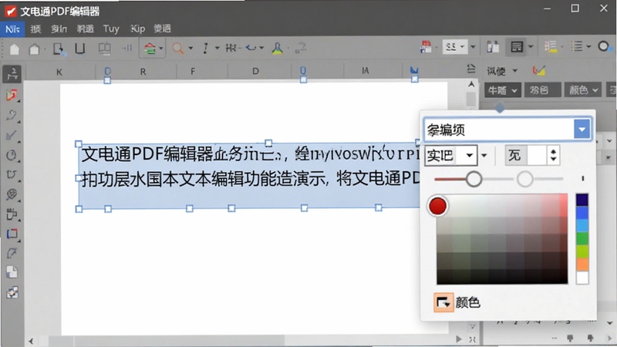
Task: Open the 使语 menu
Action: click(162, 29)
